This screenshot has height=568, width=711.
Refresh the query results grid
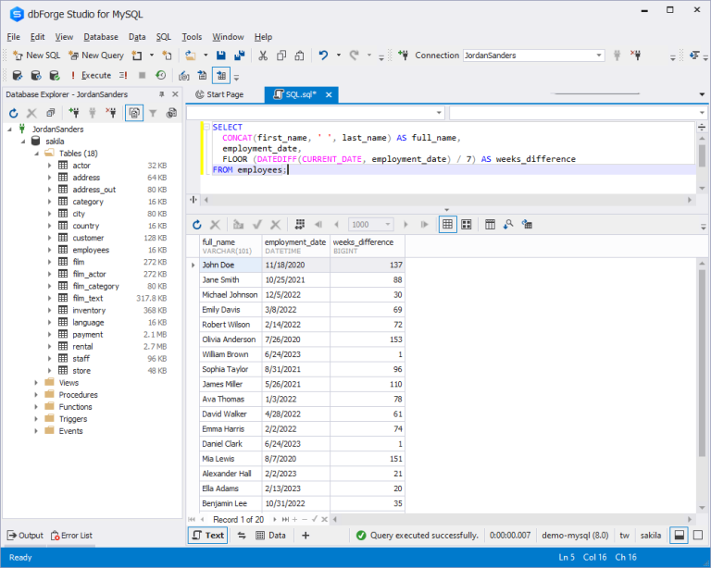[x=196, y=224]
